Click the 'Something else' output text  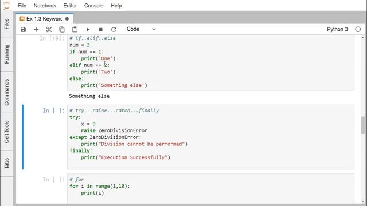[89, 96]
